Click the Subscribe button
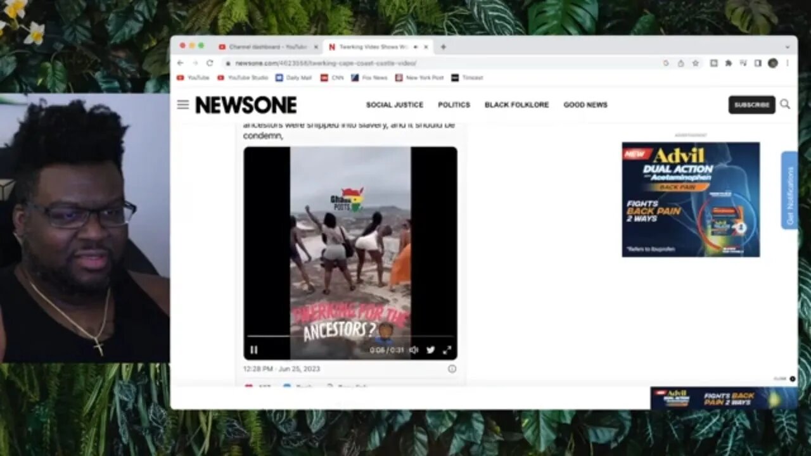Viewport: 811px width, 456px height. click(x=752, y=104)
